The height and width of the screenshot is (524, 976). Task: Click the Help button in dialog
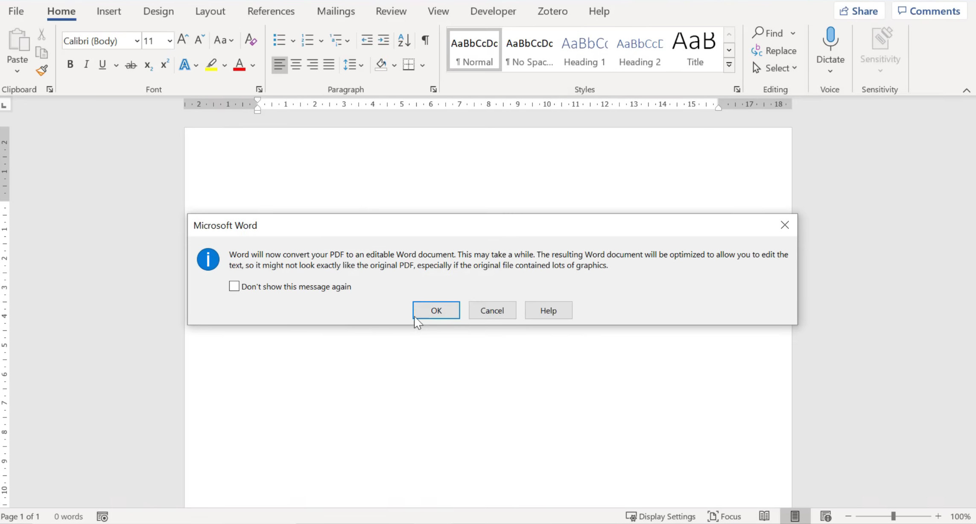548,310
